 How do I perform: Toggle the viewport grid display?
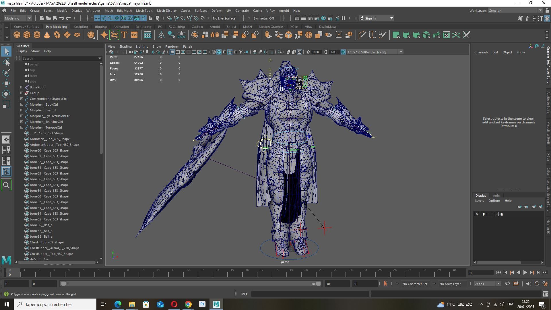(x=172, y=52)
